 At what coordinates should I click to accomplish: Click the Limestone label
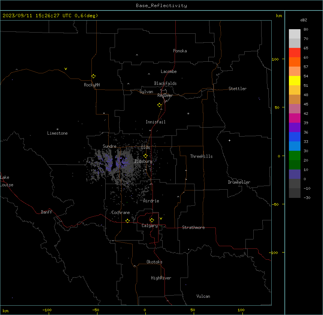pos(57,133)
